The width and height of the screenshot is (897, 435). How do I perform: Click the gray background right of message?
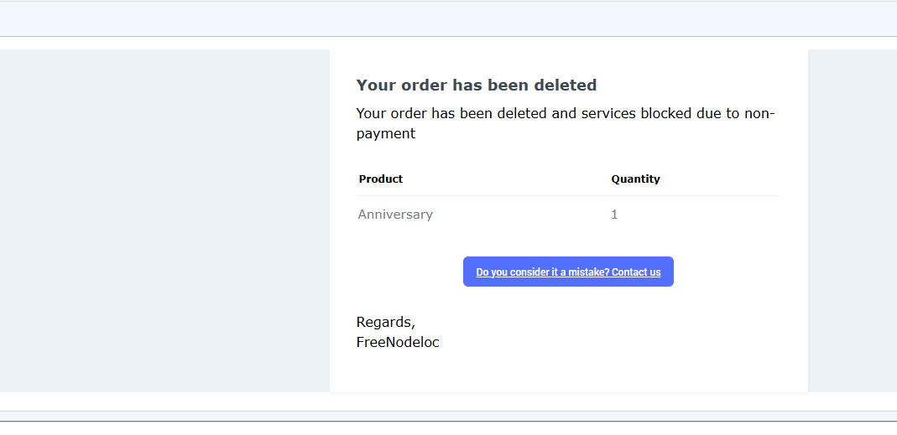[x=853, y=220]
